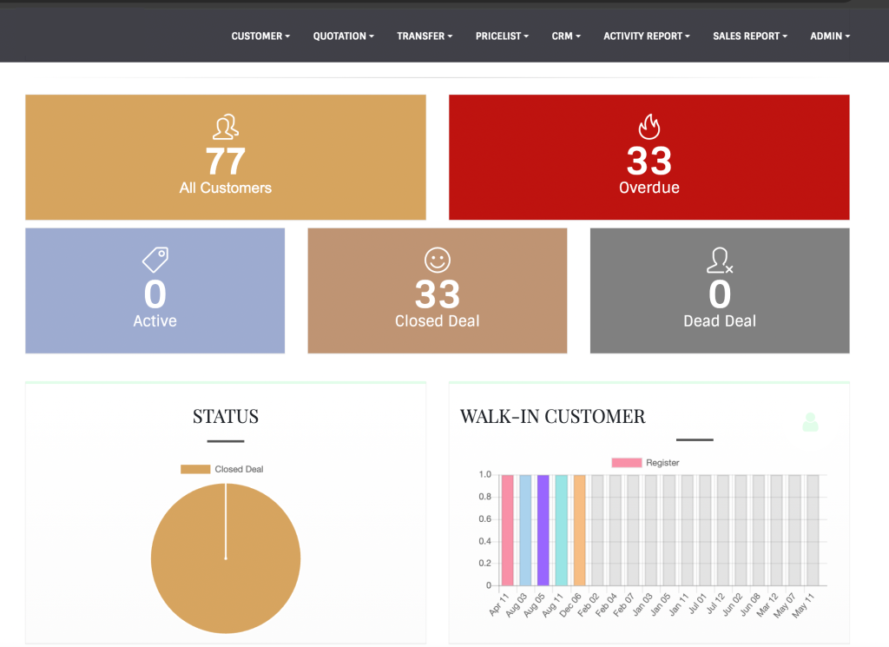
Task: Expand the ADMIN menu
Action: click(830, 36)
